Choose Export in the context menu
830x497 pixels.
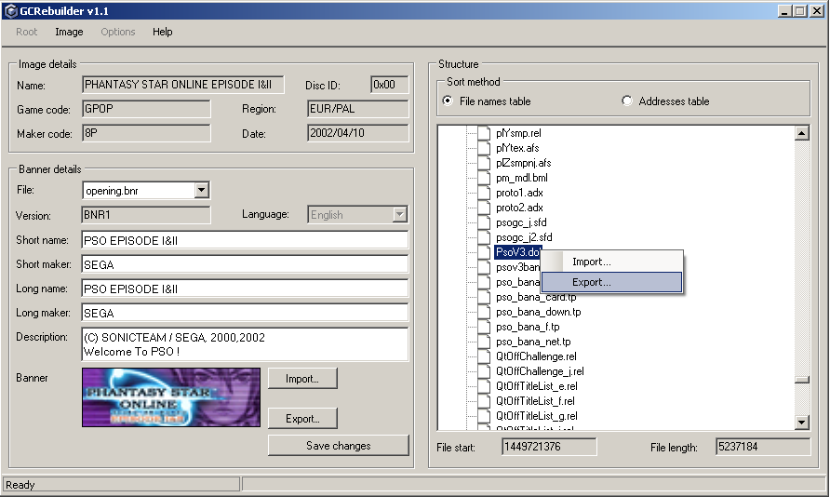click(x=592, y=282)
